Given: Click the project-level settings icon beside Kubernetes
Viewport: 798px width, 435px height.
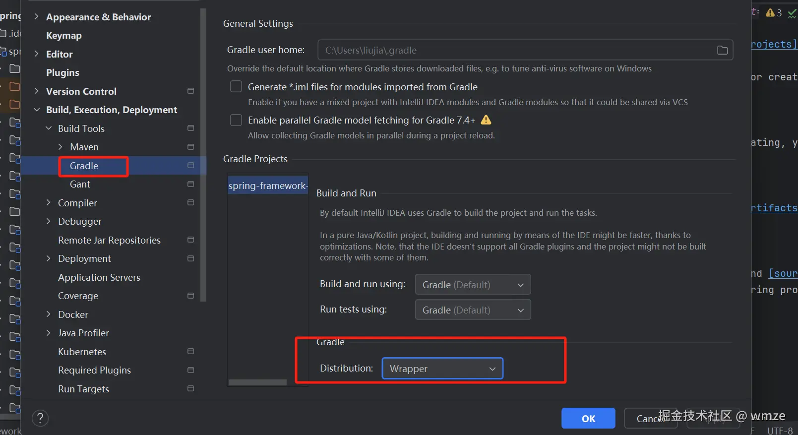Looking at the screenshot, I should pyautogui.click(x=190, y=352).
